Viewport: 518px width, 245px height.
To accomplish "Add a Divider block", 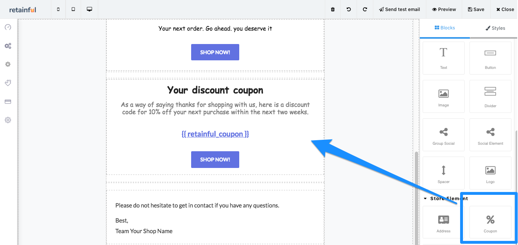I will pyautogui.click(x=490, y=96).
